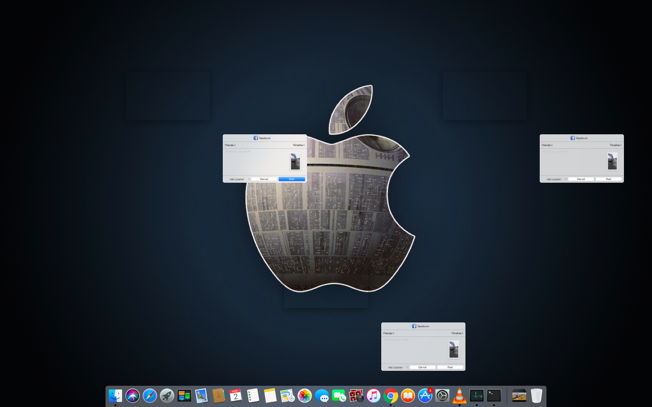Open Photo Booth from the dock
Screen dimensions: 652x407
(356, 396)
